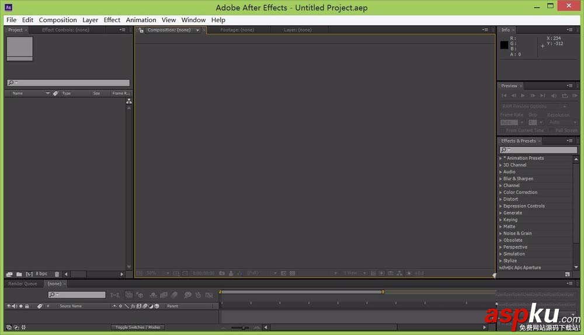Open the Effect menu
This screenshot has width=584, height=335.
112,20
